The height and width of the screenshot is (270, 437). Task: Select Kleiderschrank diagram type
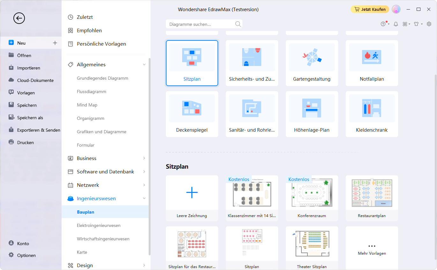[372, 114]
